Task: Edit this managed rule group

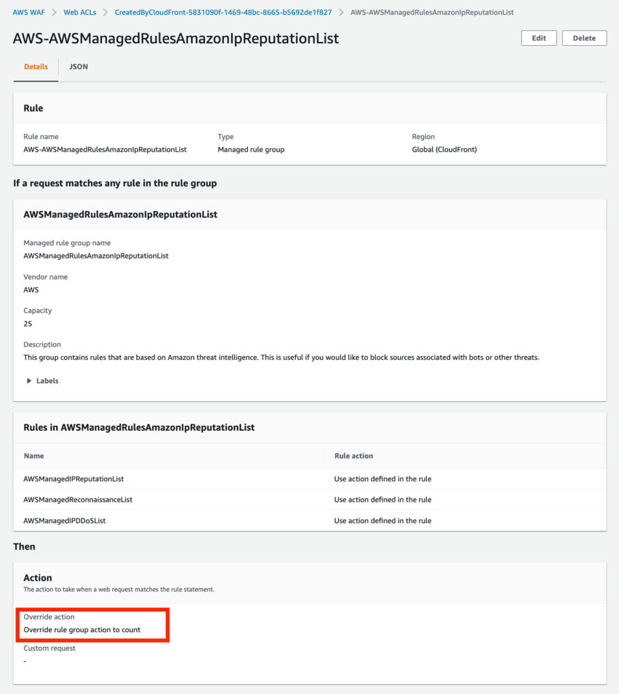Action: 538,37
